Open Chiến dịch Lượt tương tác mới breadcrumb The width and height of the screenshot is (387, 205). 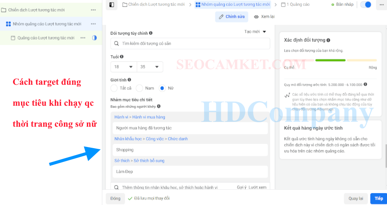(x=153, y=5)
